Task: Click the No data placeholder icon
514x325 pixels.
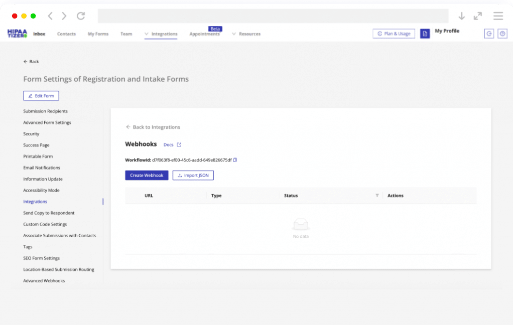Action: (x=301, y=224)
